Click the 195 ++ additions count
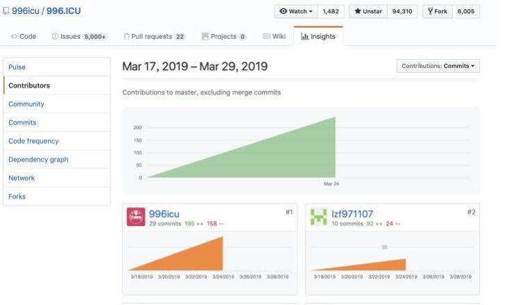Screen dimensions: 505x305 (194, 224)
